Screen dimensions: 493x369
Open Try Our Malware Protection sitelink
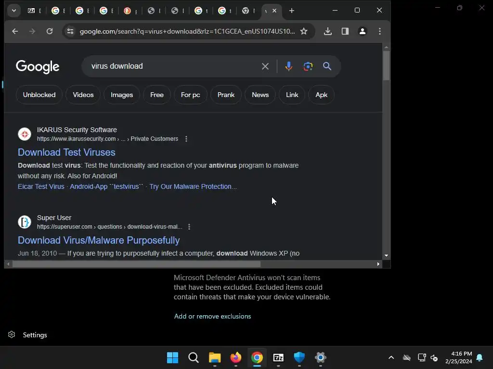point(193,186)
